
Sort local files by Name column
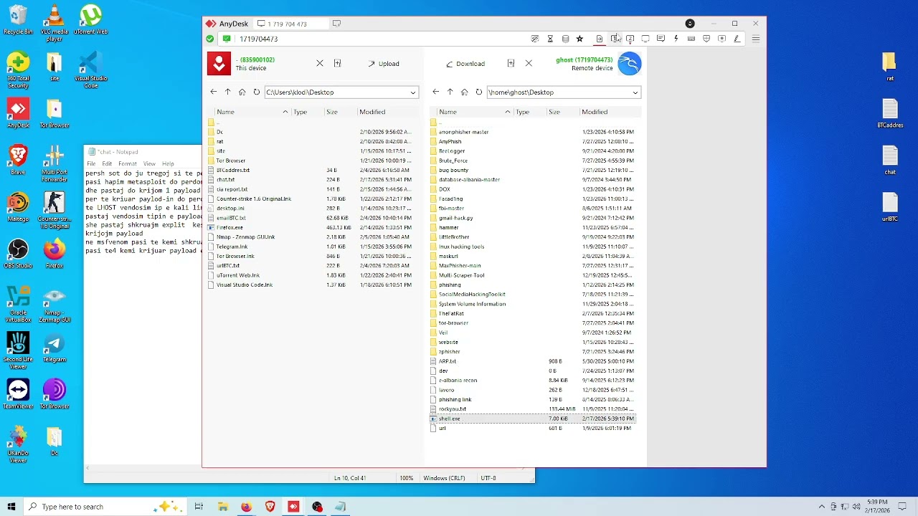(226, 112)
